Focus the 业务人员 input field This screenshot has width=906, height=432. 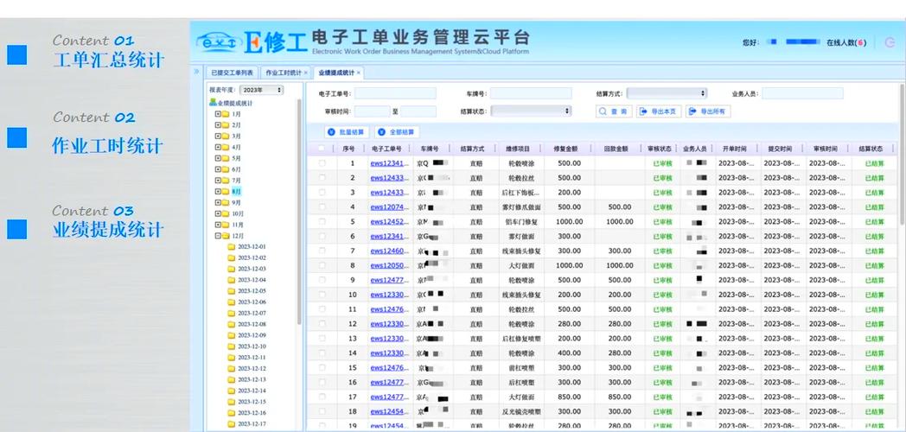[x=802, y=93]
